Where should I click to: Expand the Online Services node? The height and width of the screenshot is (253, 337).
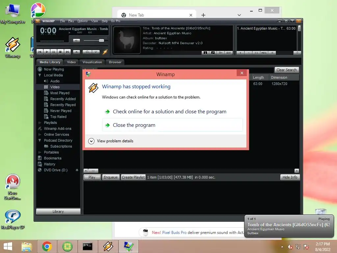(x=39, y=134)
